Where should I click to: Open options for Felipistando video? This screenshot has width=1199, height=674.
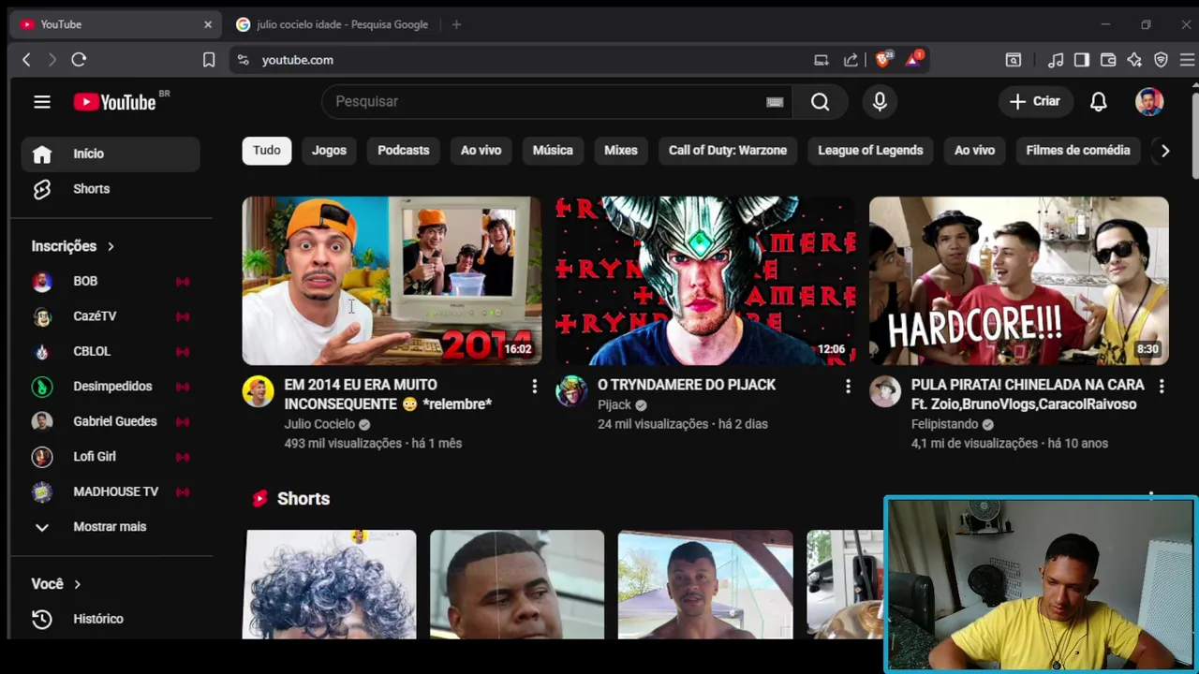pos(1162,386)
